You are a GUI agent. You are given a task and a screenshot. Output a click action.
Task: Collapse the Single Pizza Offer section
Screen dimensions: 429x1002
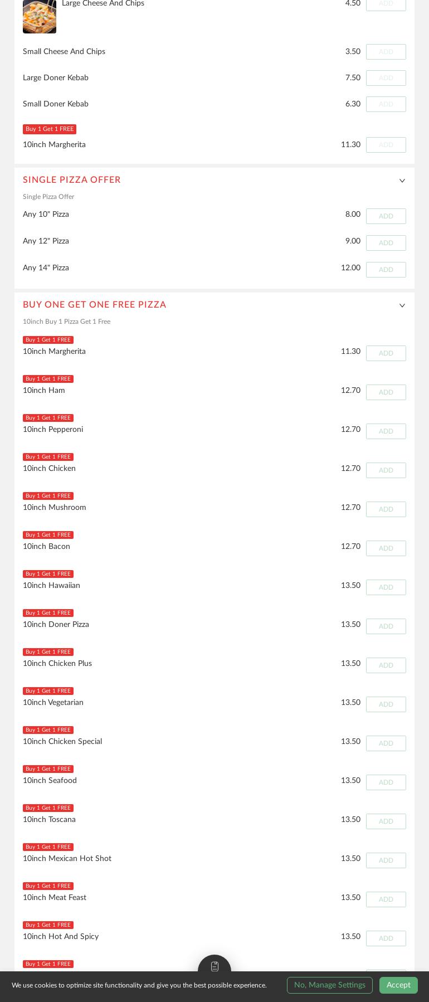[402, 181]
